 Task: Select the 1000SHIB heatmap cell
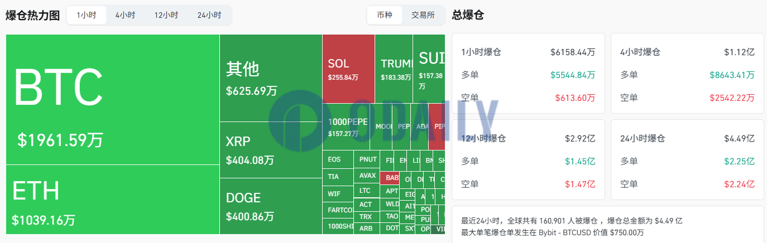pyautogui.click(x=338, y=226)
